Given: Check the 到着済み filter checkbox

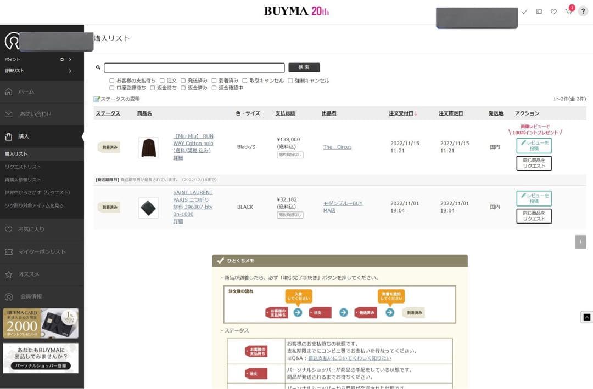Looking at the screenshot, I should click(214, 81).
